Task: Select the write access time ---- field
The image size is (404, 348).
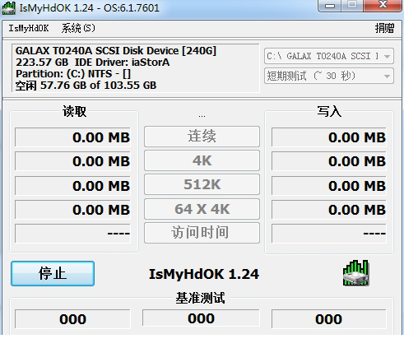Action: (x=329, y=234)
